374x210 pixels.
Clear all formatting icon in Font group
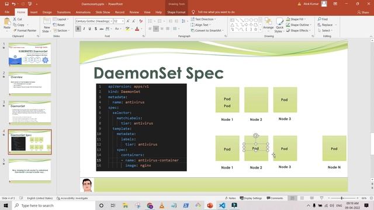tap(141, 21)
